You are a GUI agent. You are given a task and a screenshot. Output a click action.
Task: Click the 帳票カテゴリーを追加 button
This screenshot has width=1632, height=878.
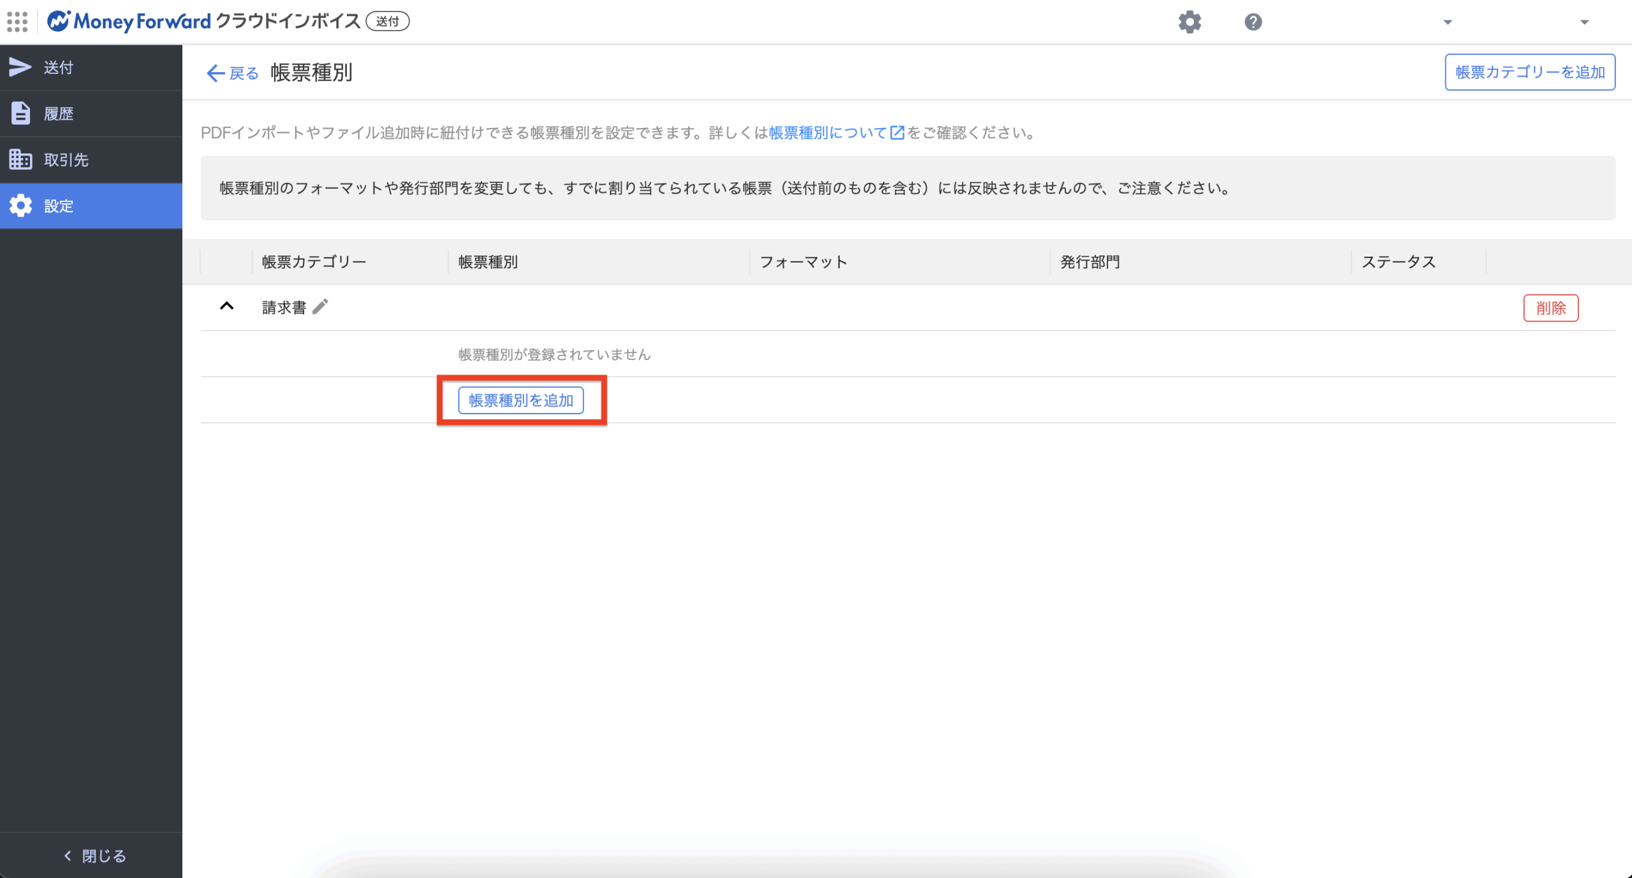(1529, 72)
